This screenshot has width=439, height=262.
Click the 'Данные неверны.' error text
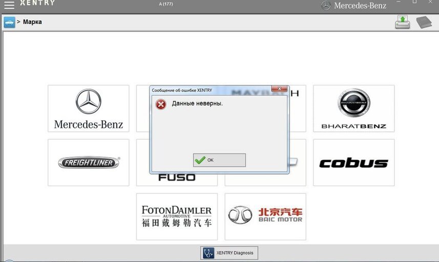(x=197, y=103)
